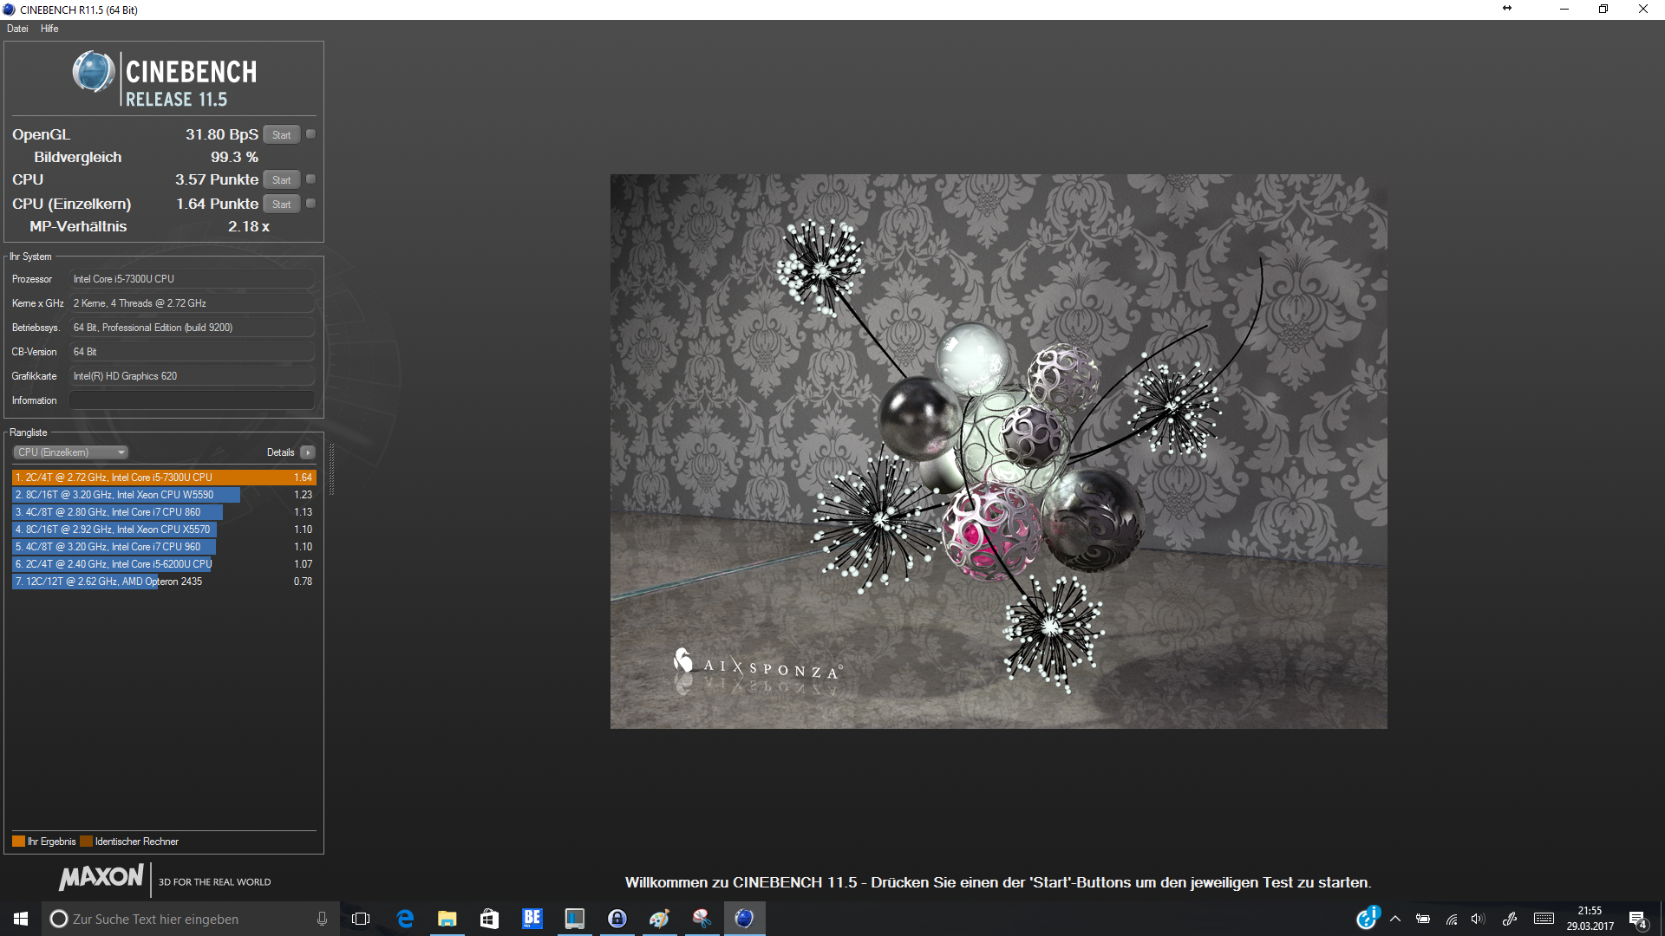
Task: Open the Action Center notifications icon
Action: pyautogui.click(x=1637, y=919)
